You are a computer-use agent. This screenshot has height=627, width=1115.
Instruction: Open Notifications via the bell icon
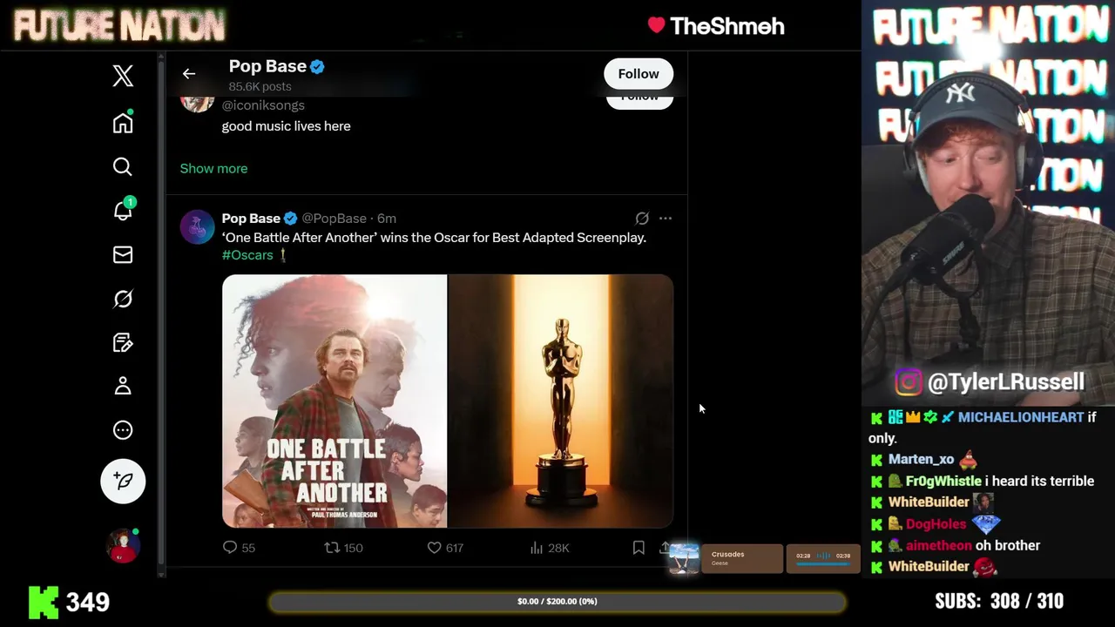coord(123,210)
